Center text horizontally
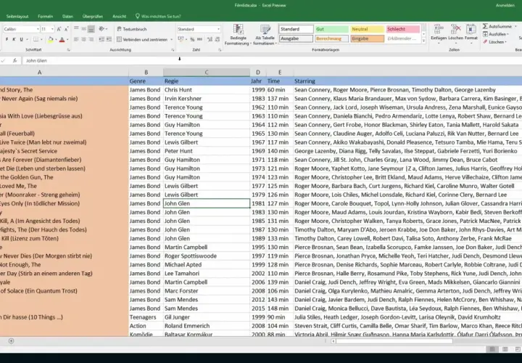The width and height of the screenshot is (522, 363). tap(83, 39)
